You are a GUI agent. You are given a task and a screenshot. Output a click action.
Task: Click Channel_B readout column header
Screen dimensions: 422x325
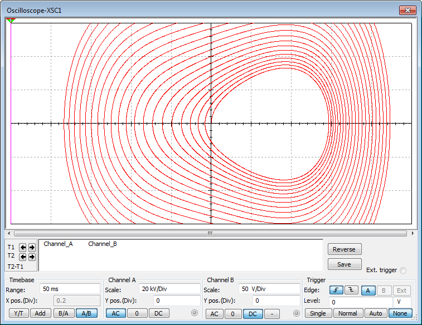click(103, 244)
